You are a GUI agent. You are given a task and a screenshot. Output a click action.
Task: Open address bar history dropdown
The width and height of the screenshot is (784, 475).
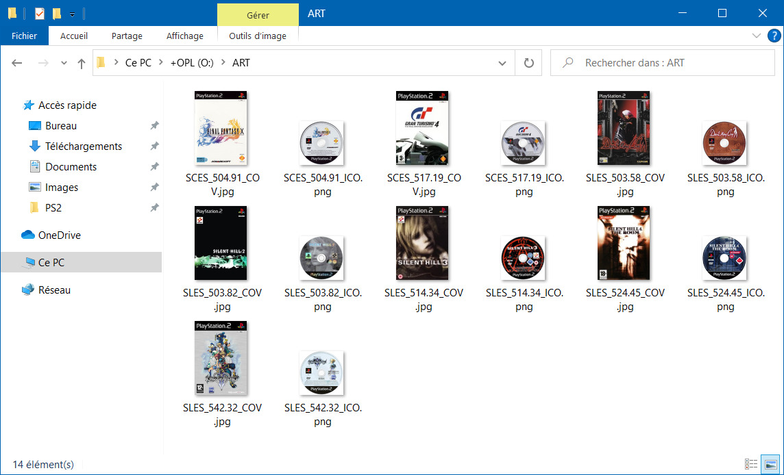coord(502,63)
